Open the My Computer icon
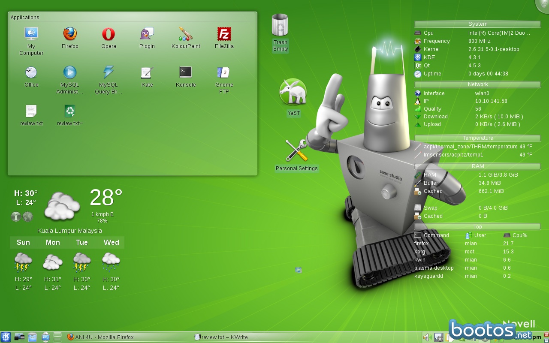The height and width of the screenshot is (343, 549). coord(31,34)
